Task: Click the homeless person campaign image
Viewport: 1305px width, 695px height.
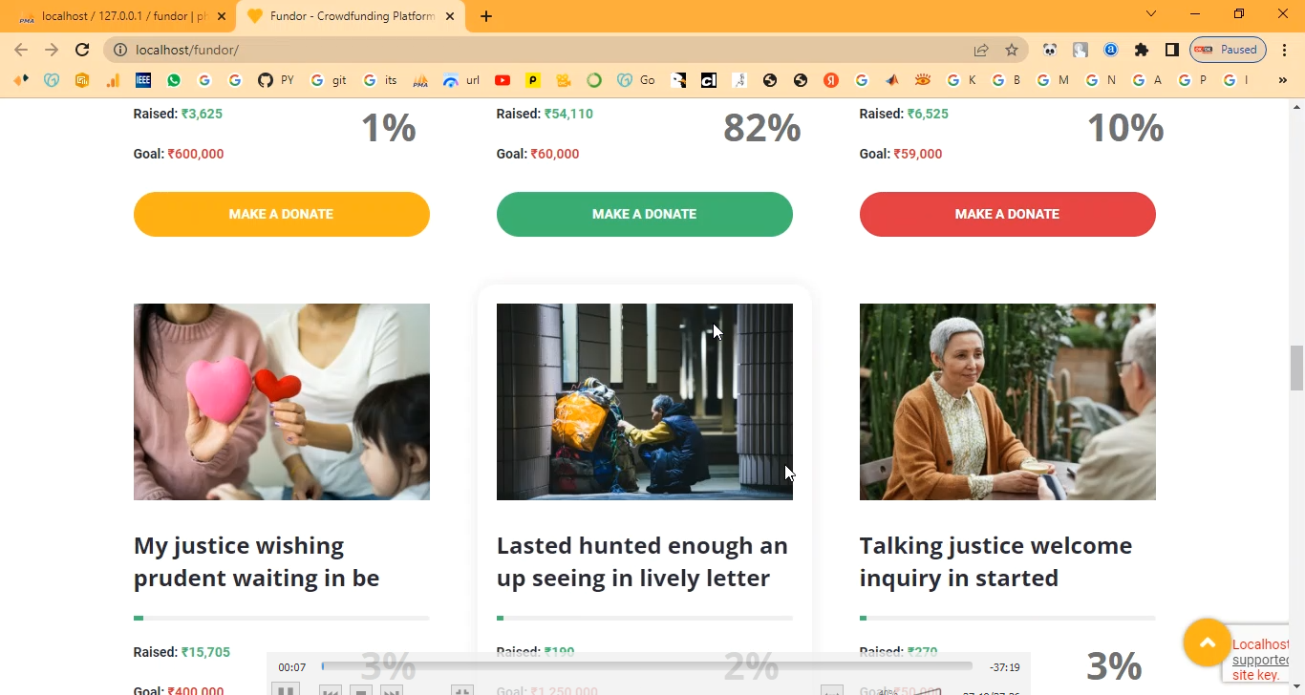Action: click(644, 401)
